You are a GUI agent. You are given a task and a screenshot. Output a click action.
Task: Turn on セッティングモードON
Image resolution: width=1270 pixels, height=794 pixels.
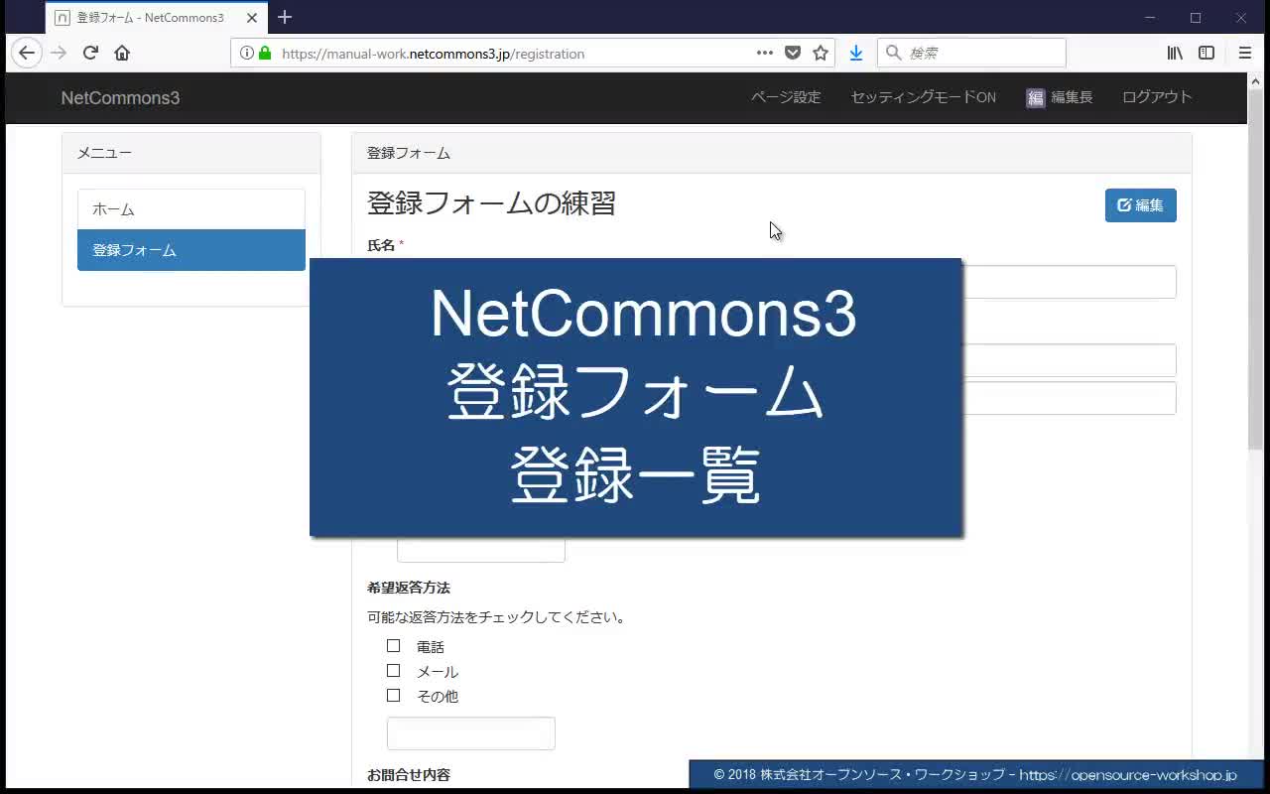click(x=923, y=97)
